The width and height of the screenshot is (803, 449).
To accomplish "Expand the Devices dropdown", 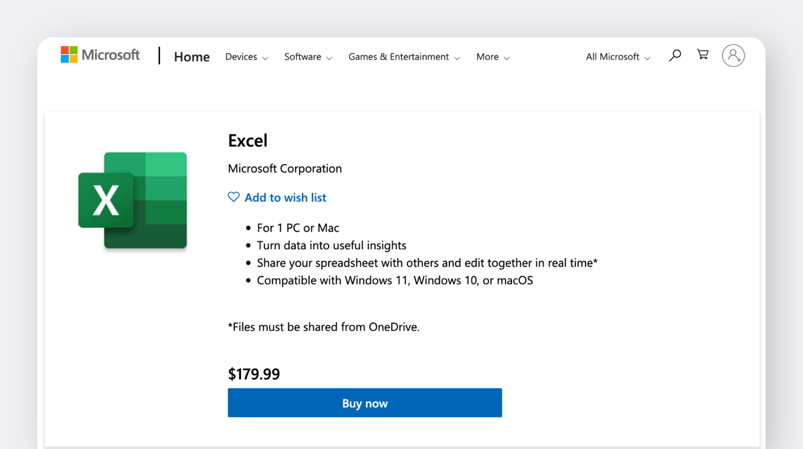I will pyautogui.click(x=246, y=57).
